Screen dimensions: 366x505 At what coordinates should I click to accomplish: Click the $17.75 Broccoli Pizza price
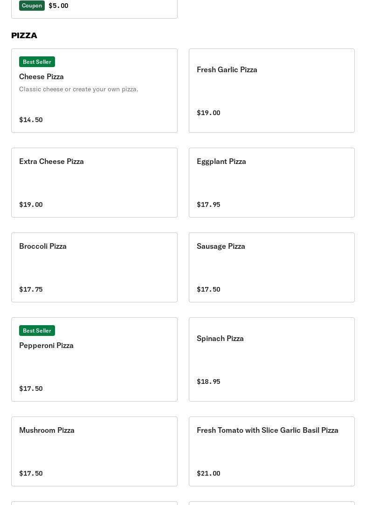pyautogui.click(x=31, y=289)
